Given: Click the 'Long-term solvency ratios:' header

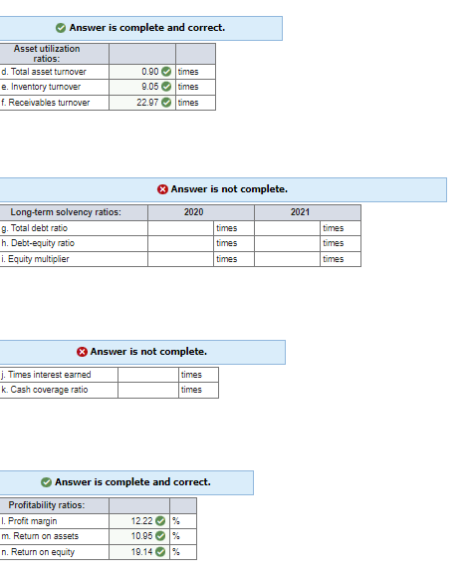Looking at the screenshot, I should coord(66,212).
